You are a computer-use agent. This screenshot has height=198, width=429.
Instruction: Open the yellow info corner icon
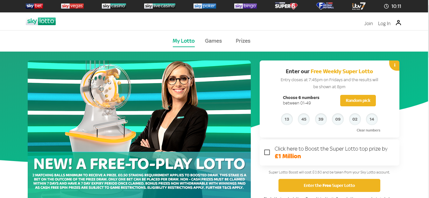[x=395, y=65]
